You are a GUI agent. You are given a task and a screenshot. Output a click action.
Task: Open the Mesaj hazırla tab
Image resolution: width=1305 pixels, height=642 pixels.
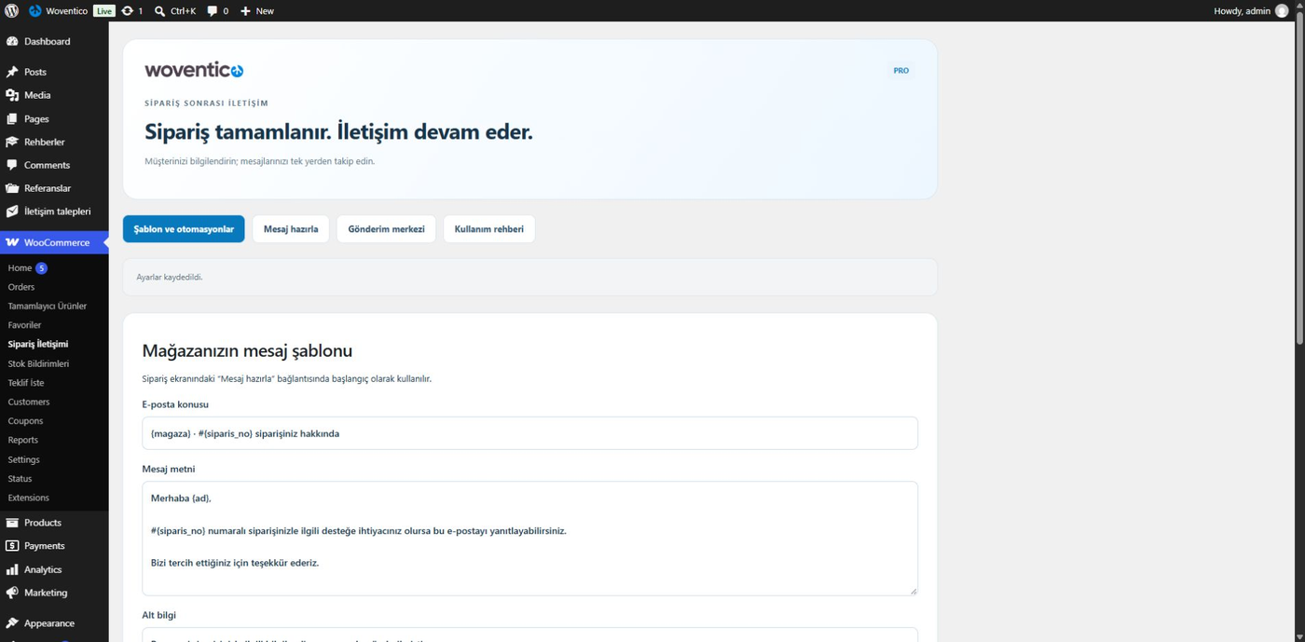(x=291, y=229)
